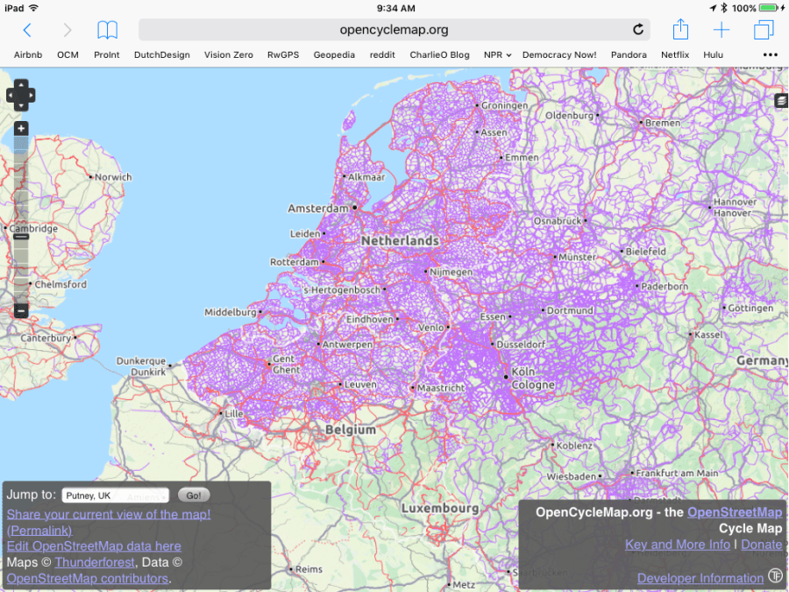The height and width of the screenshot is (592, 789).
Task: Open the map layer switcher icon
Action: tap(780, 102)
